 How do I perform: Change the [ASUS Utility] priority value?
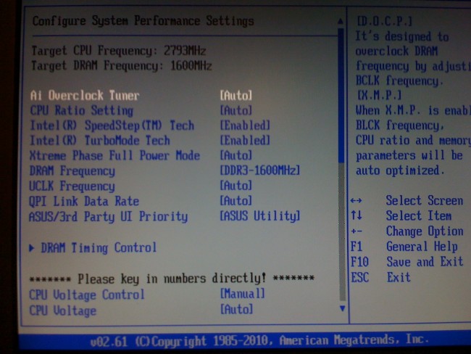260,216
